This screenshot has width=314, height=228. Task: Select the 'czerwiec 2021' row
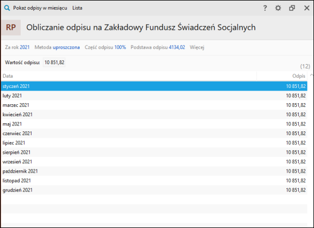[x=154, y=134]
